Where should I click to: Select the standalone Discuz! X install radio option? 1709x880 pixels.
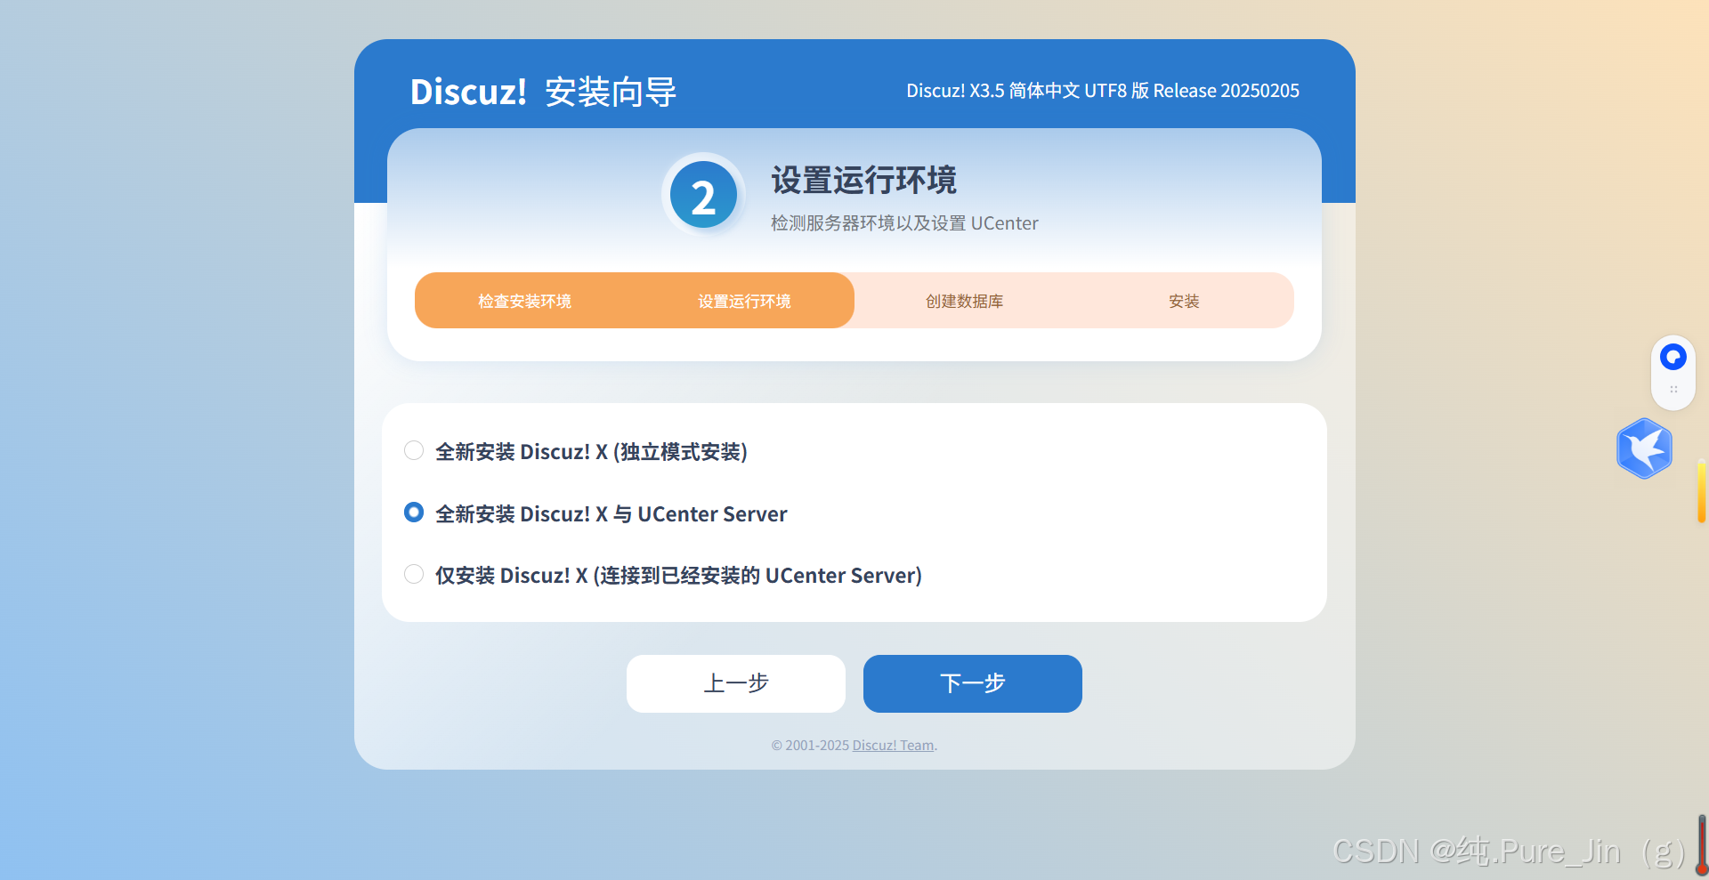tap(414, 450)
